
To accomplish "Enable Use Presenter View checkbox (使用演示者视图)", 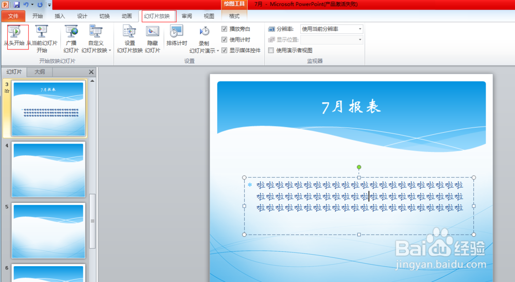I will point(271,50).
